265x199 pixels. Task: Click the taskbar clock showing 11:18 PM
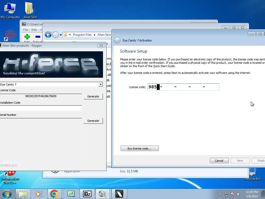252,194
